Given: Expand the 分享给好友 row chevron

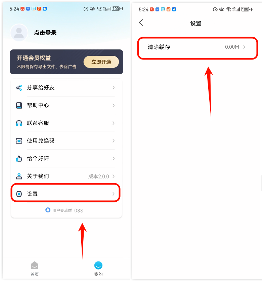Looking at the screenshot, I should point(114,88).
